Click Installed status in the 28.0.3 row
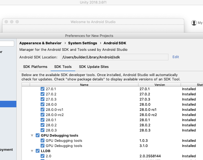 tap(189, 130)
